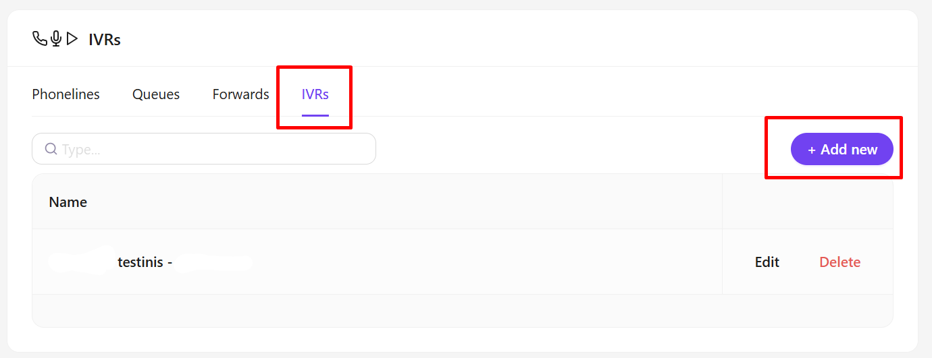Click the empty footer row of table
Image resolution: width=932 pixels, height=358 pixels.
[x=462, y=311]
